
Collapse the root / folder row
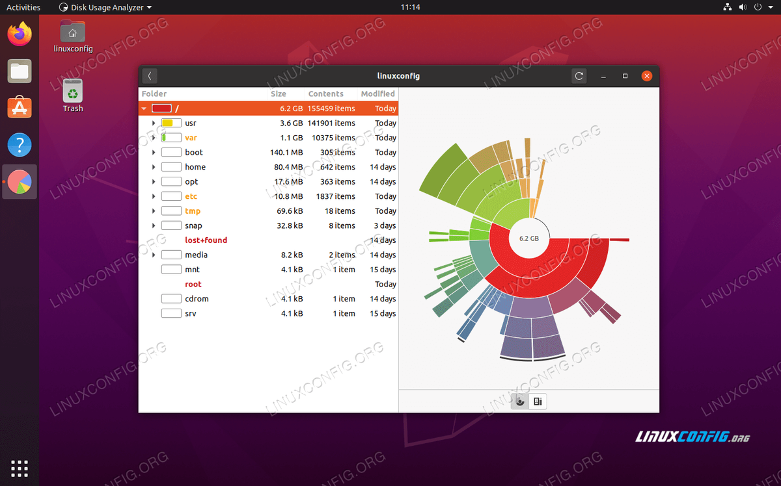tap(144, 109)
